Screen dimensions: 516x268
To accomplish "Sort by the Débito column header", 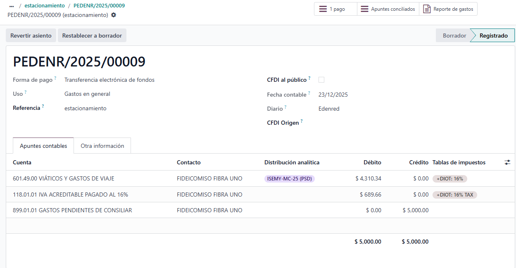I will (x=372, y=162).
